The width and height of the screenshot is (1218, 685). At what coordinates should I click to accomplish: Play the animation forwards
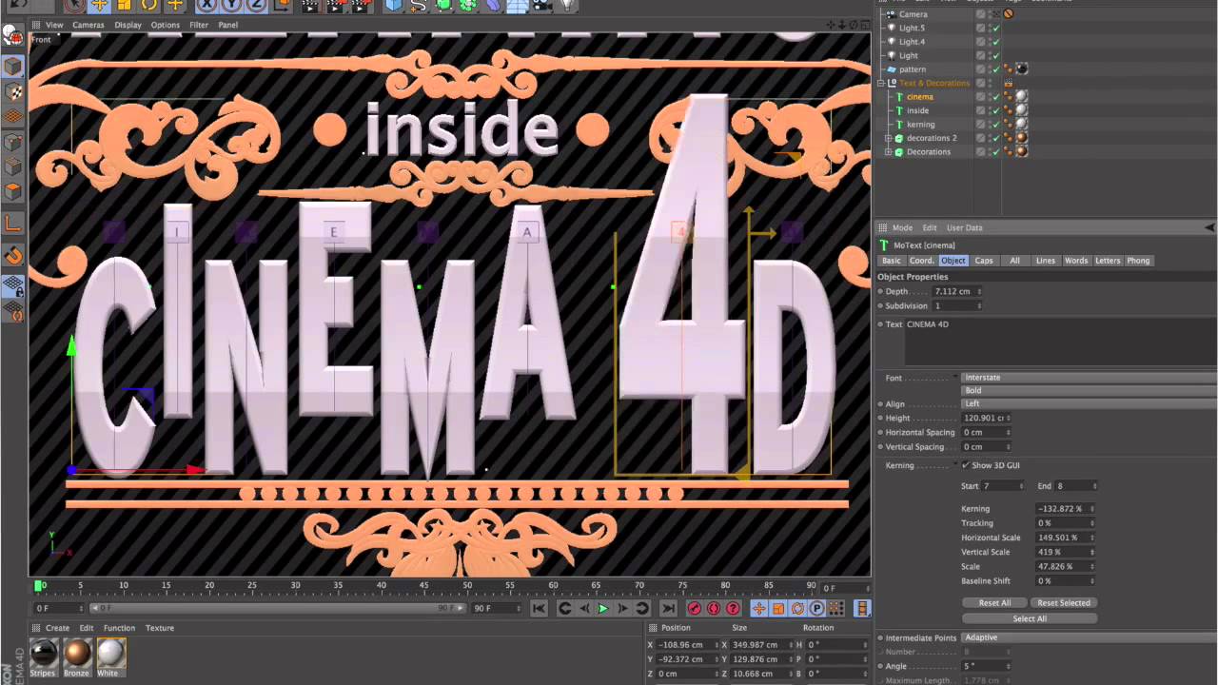602,609
